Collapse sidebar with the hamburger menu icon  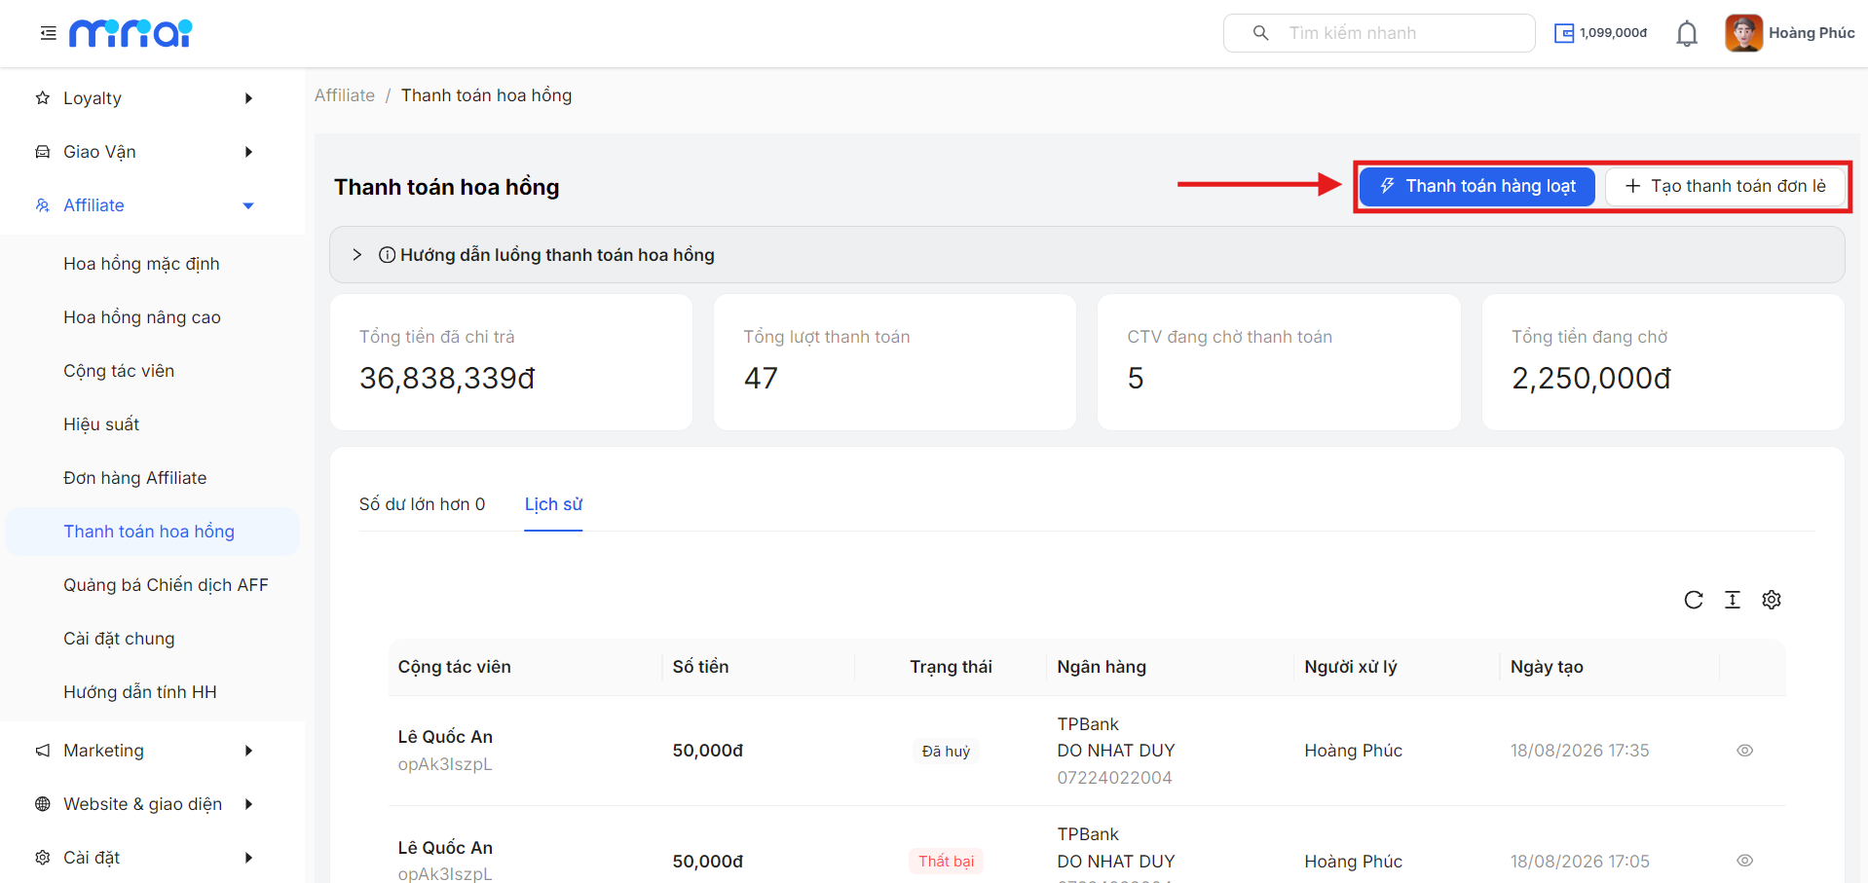click(x=48, y=33)
